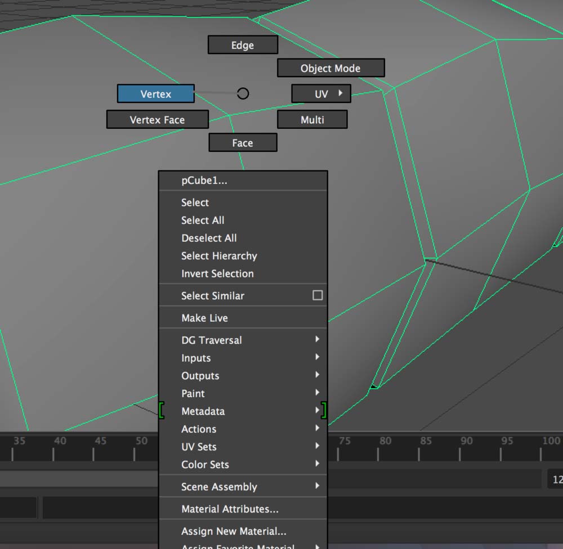This screenshot has height=549, width=563.
Task: Choose Invert Selection
Action: (243, 273)
